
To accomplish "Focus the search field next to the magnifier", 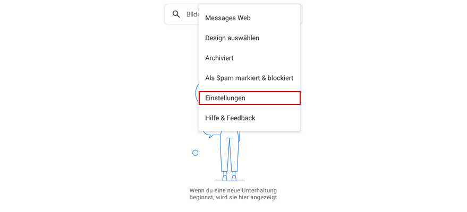I will [x=193, y=14].
